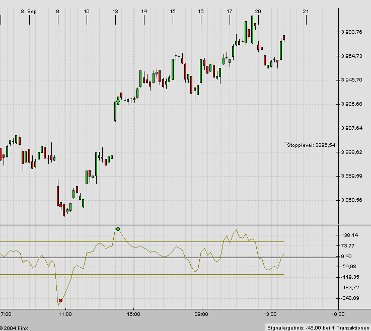Click the Stopplevel 3896,54 label
This screenshot has height=331, width=371.
[311, 145]
